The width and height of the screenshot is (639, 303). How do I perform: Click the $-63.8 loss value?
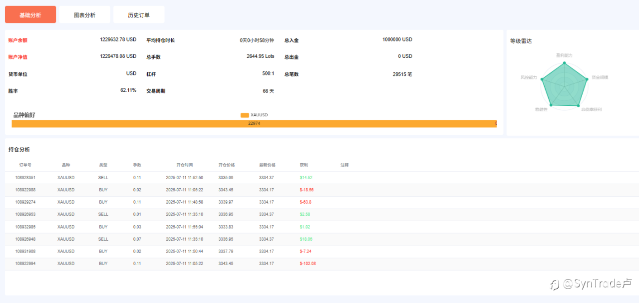[x=306, y=202]
